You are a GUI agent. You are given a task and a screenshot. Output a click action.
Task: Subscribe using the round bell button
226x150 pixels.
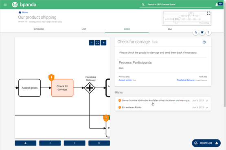click(202, 33)
